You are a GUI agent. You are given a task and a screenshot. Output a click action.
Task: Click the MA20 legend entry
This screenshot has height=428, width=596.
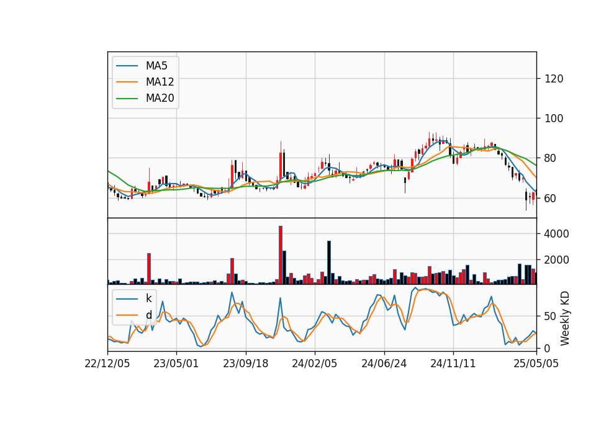[145, 98]
